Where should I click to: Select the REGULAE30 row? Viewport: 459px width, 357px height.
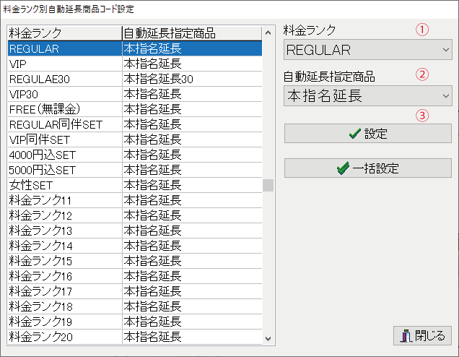tap(135, 79)
